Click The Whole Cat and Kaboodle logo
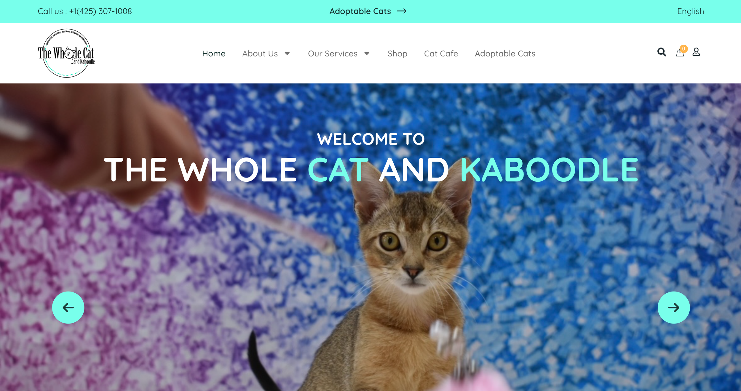Viewport: 741px width, 391px height. [x=66, y=53]
